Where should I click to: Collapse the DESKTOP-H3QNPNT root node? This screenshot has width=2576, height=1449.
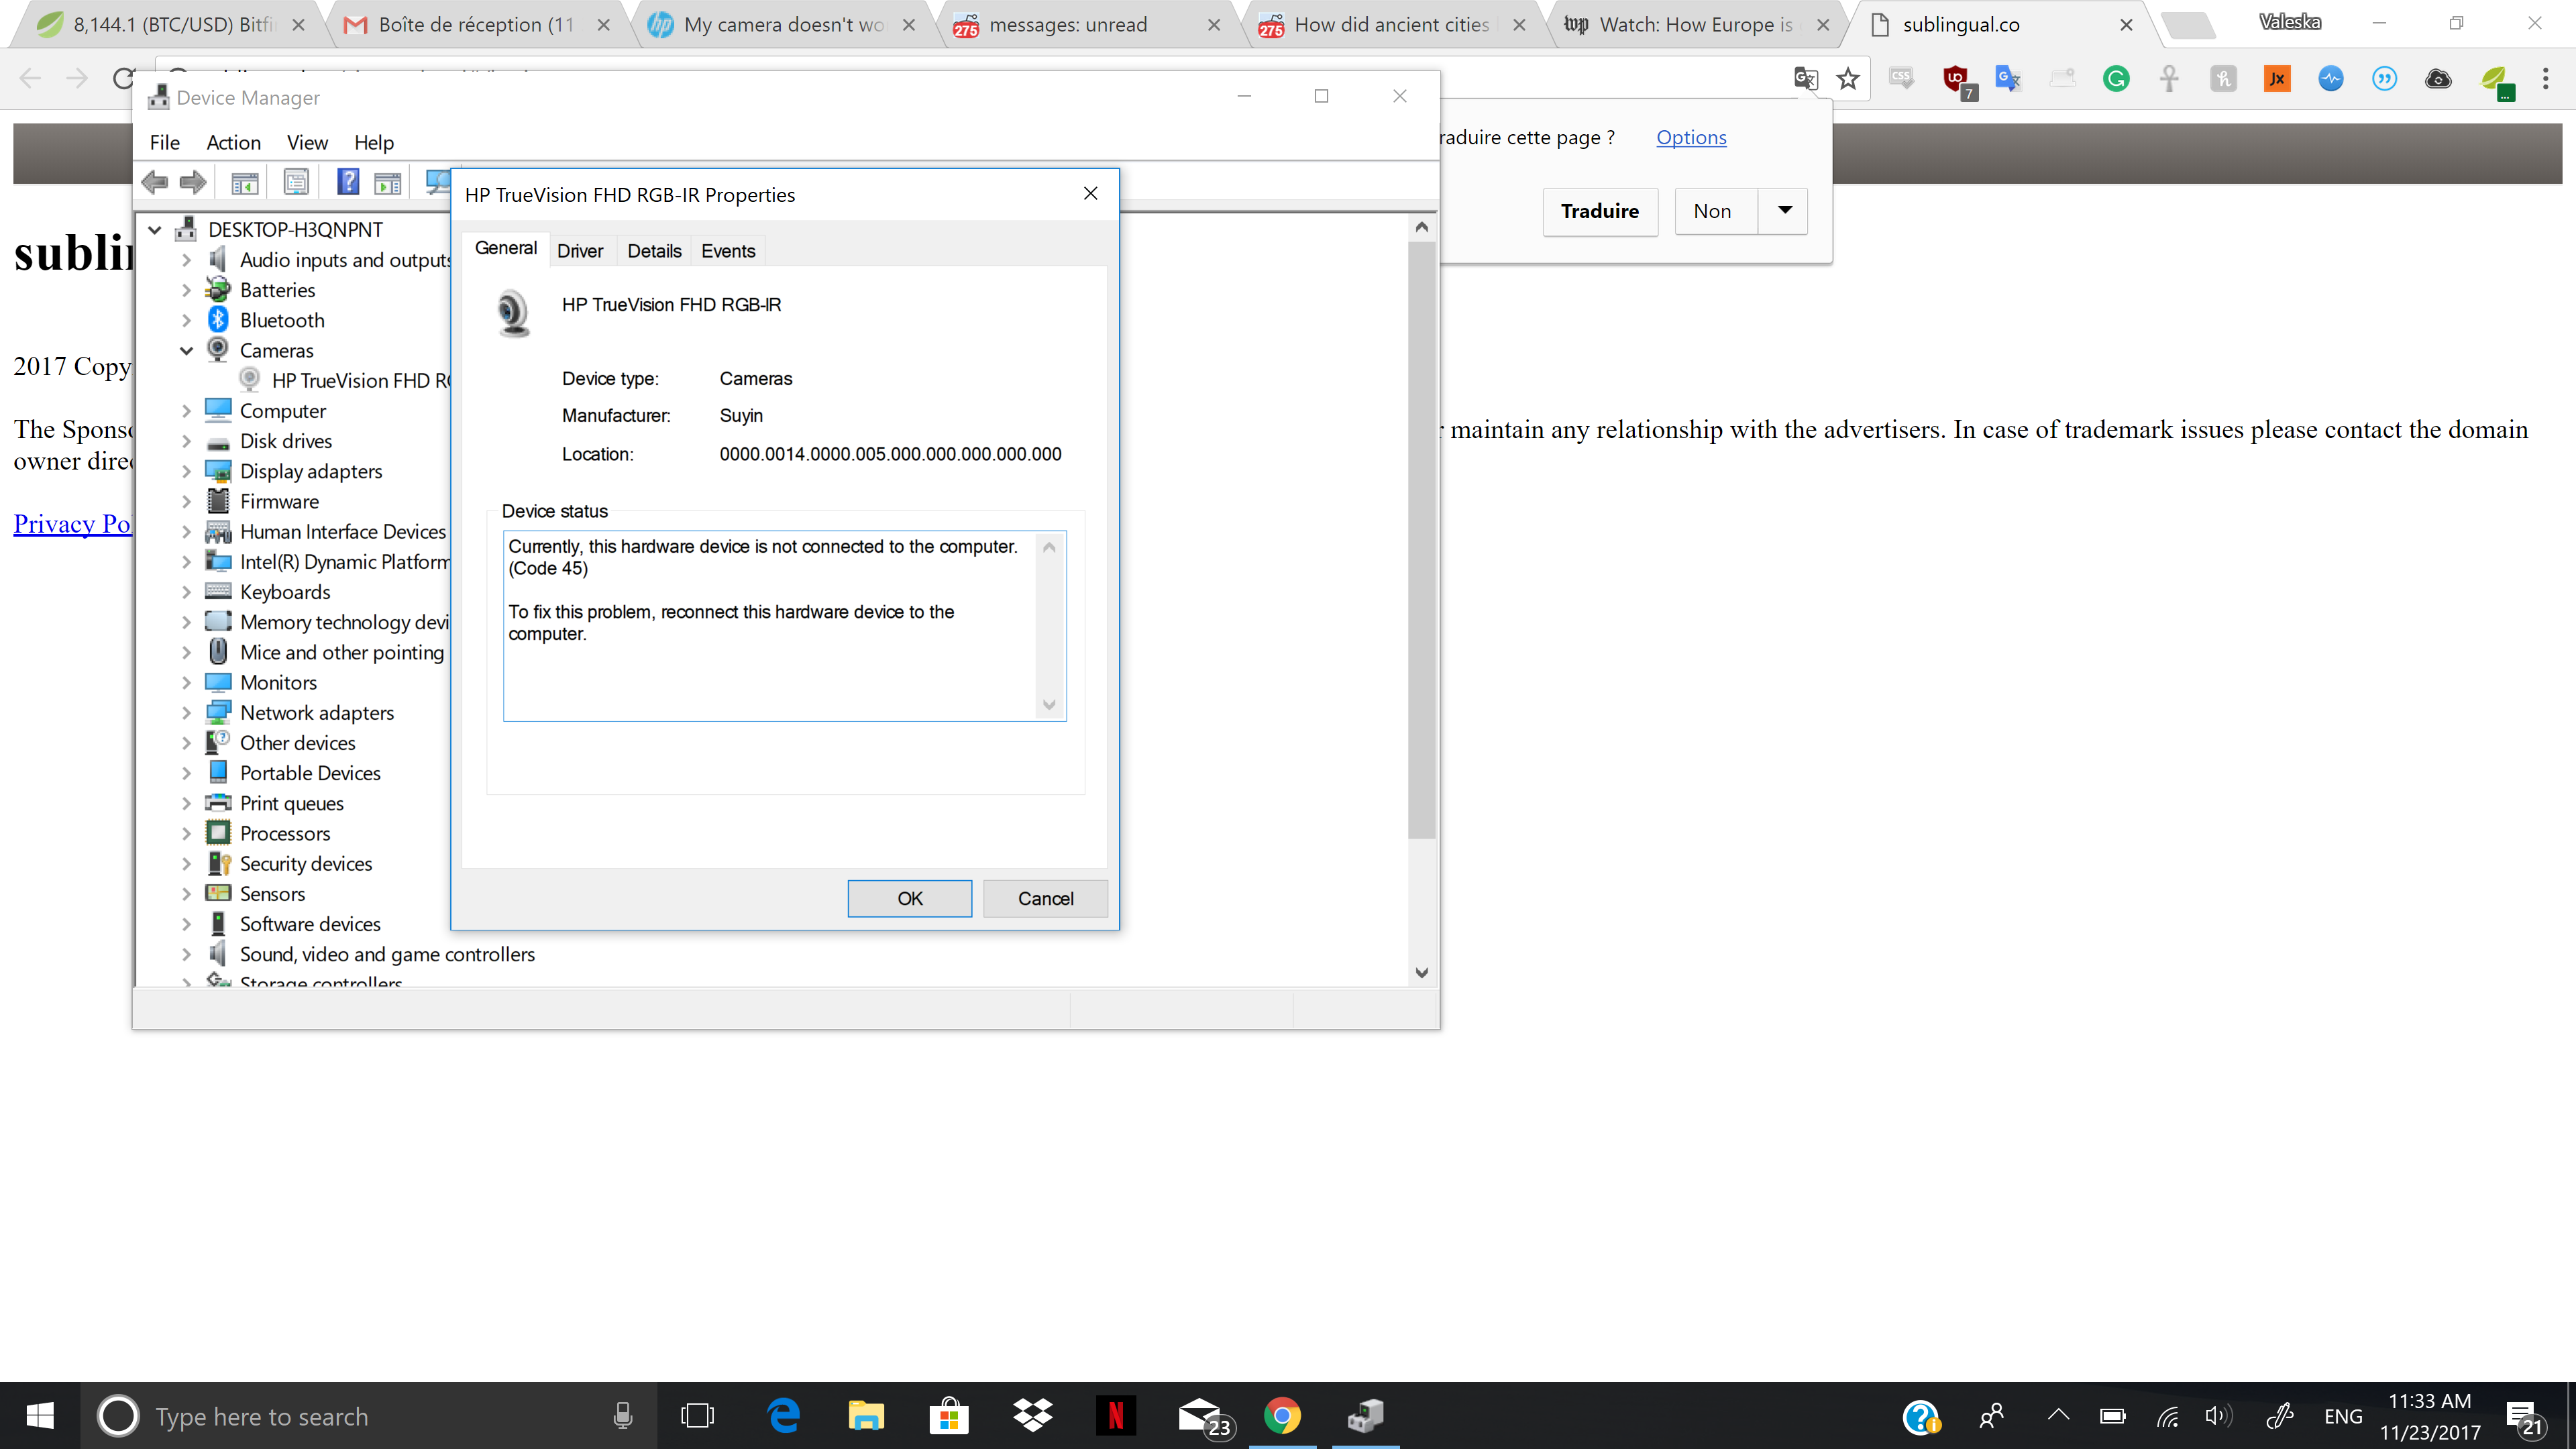point(155,230)
